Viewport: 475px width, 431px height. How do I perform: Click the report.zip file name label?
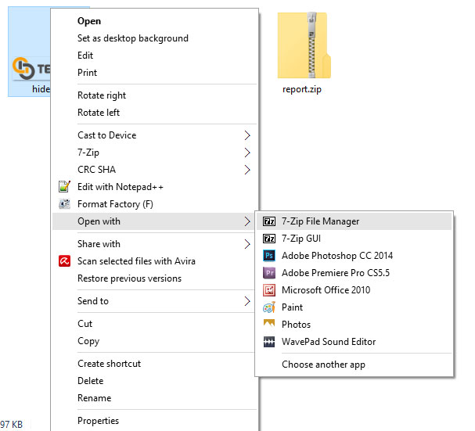(x=302, y=89)
